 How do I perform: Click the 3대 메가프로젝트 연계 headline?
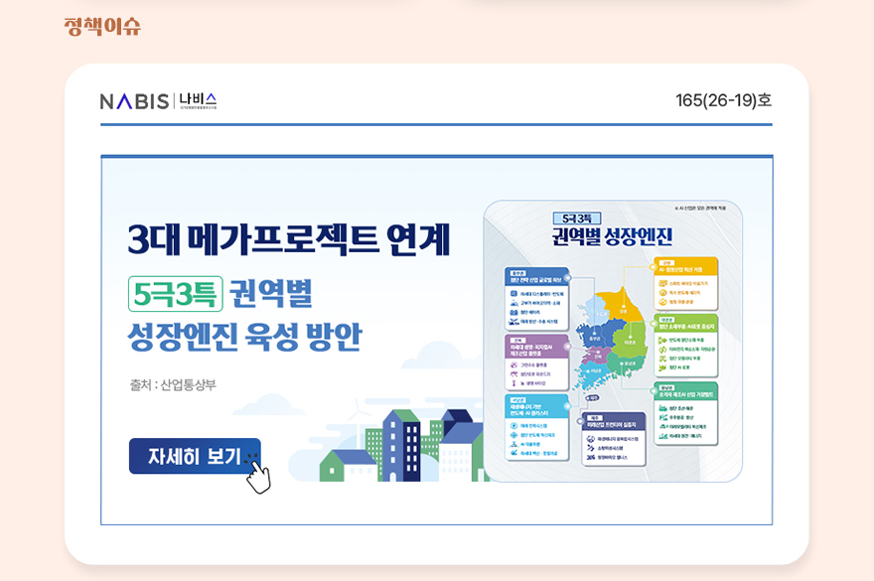tap(289, 239)
